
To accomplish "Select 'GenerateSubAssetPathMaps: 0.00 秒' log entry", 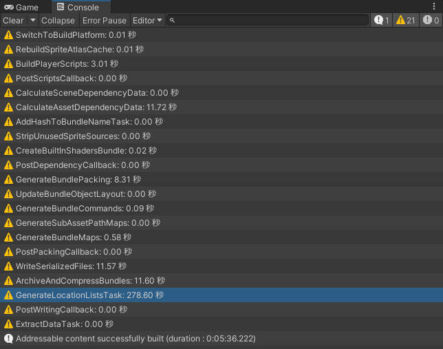I will (221, 223).
